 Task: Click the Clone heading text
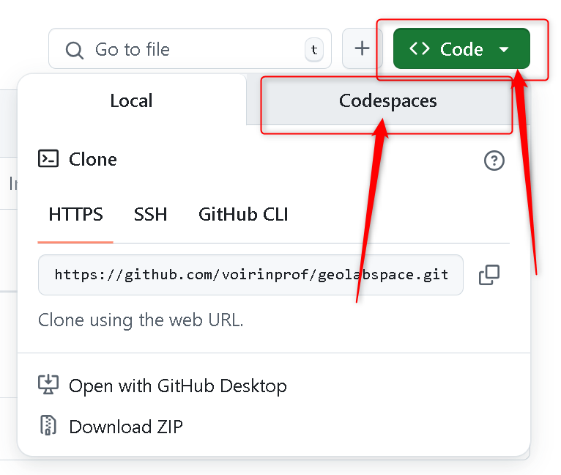coord(93,159)
